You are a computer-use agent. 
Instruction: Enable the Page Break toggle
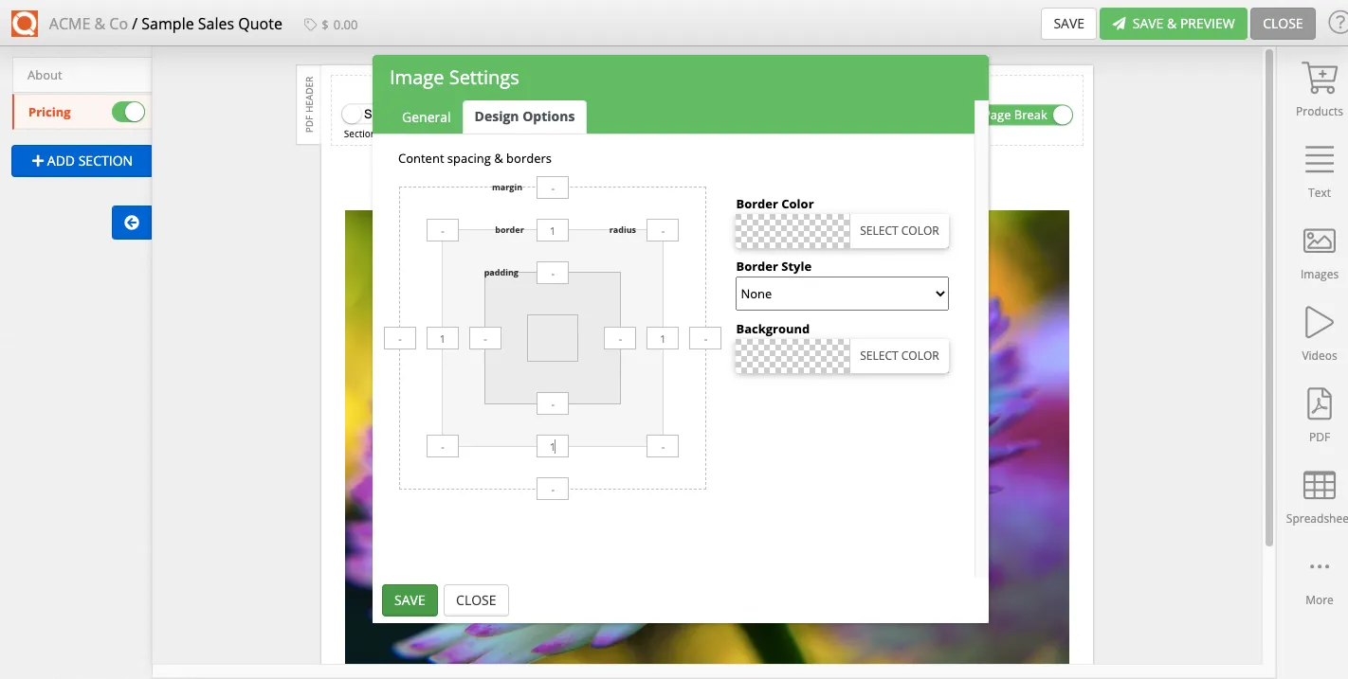coord(1061,115)
